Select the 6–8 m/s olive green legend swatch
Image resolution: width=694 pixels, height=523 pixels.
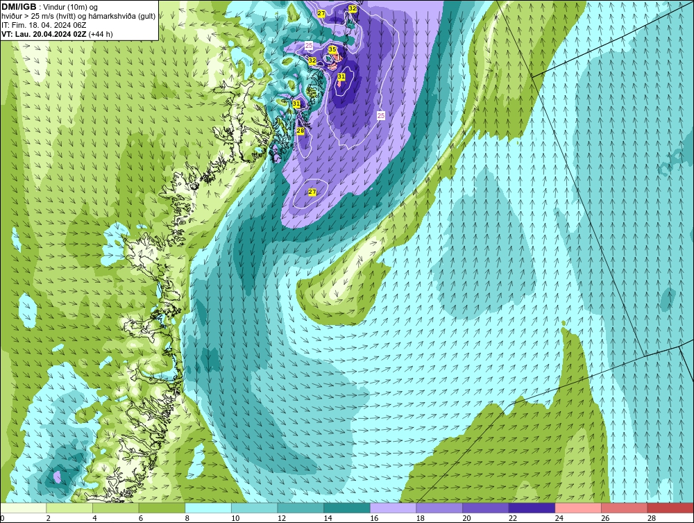point(162,508)
